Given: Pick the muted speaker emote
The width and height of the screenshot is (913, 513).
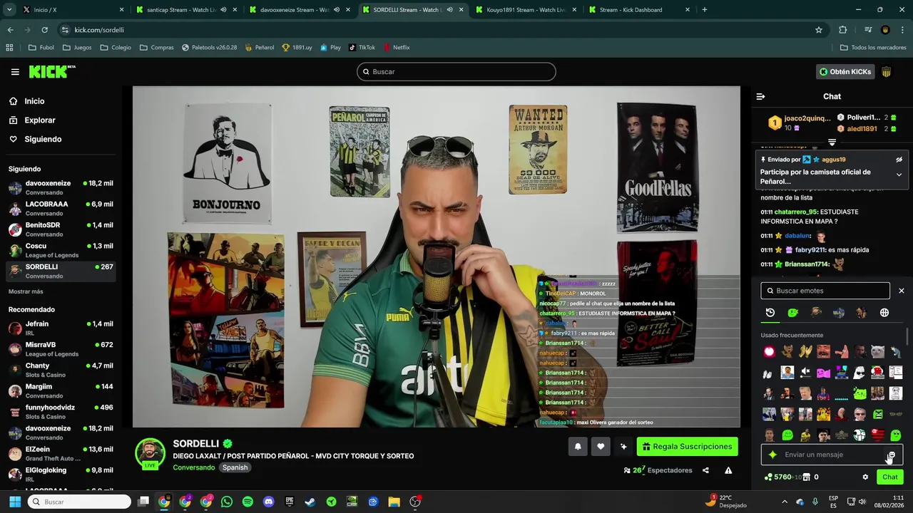Looking at the screenshot, I should 805,373.
